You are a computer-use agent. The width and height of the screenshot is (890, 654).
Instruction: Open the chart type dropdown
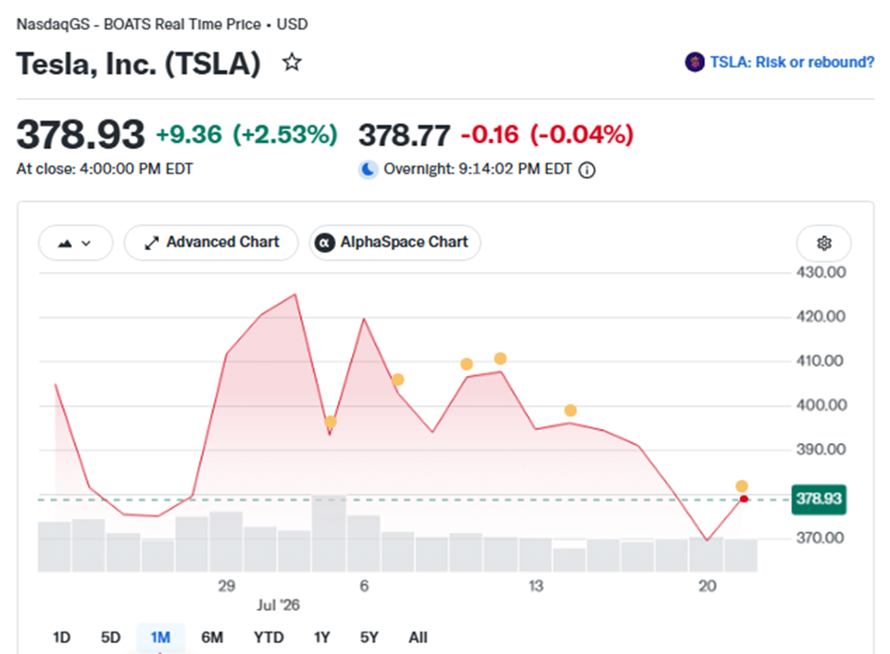pyautogui.click(x=75, y=243)
